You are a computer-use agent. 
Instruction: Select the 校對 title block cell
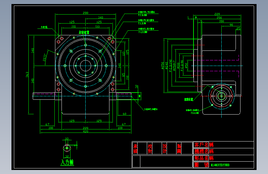[150, 149]
